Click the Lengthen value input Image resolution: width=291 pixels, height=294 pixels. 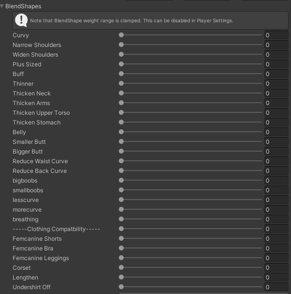click(x=276, y=278)
